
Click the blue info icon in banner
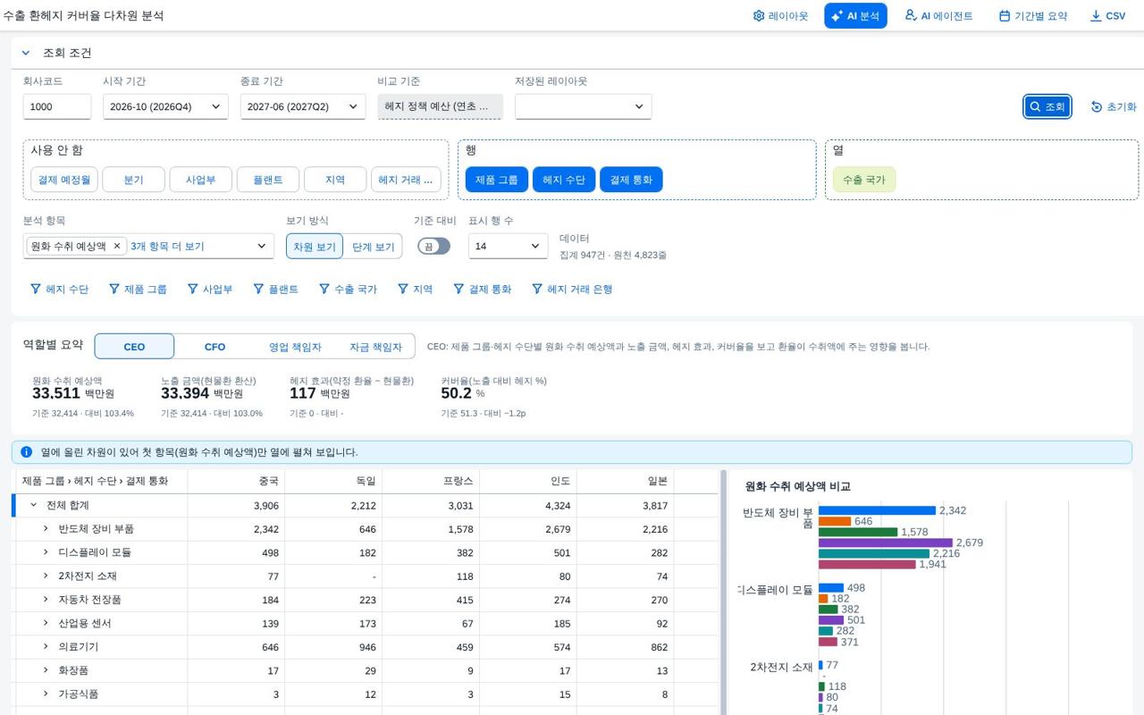click(27, 452)
